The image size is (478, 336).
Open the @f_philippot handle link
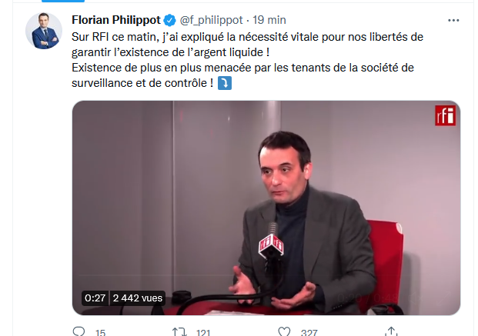click(x=211, y=20)
